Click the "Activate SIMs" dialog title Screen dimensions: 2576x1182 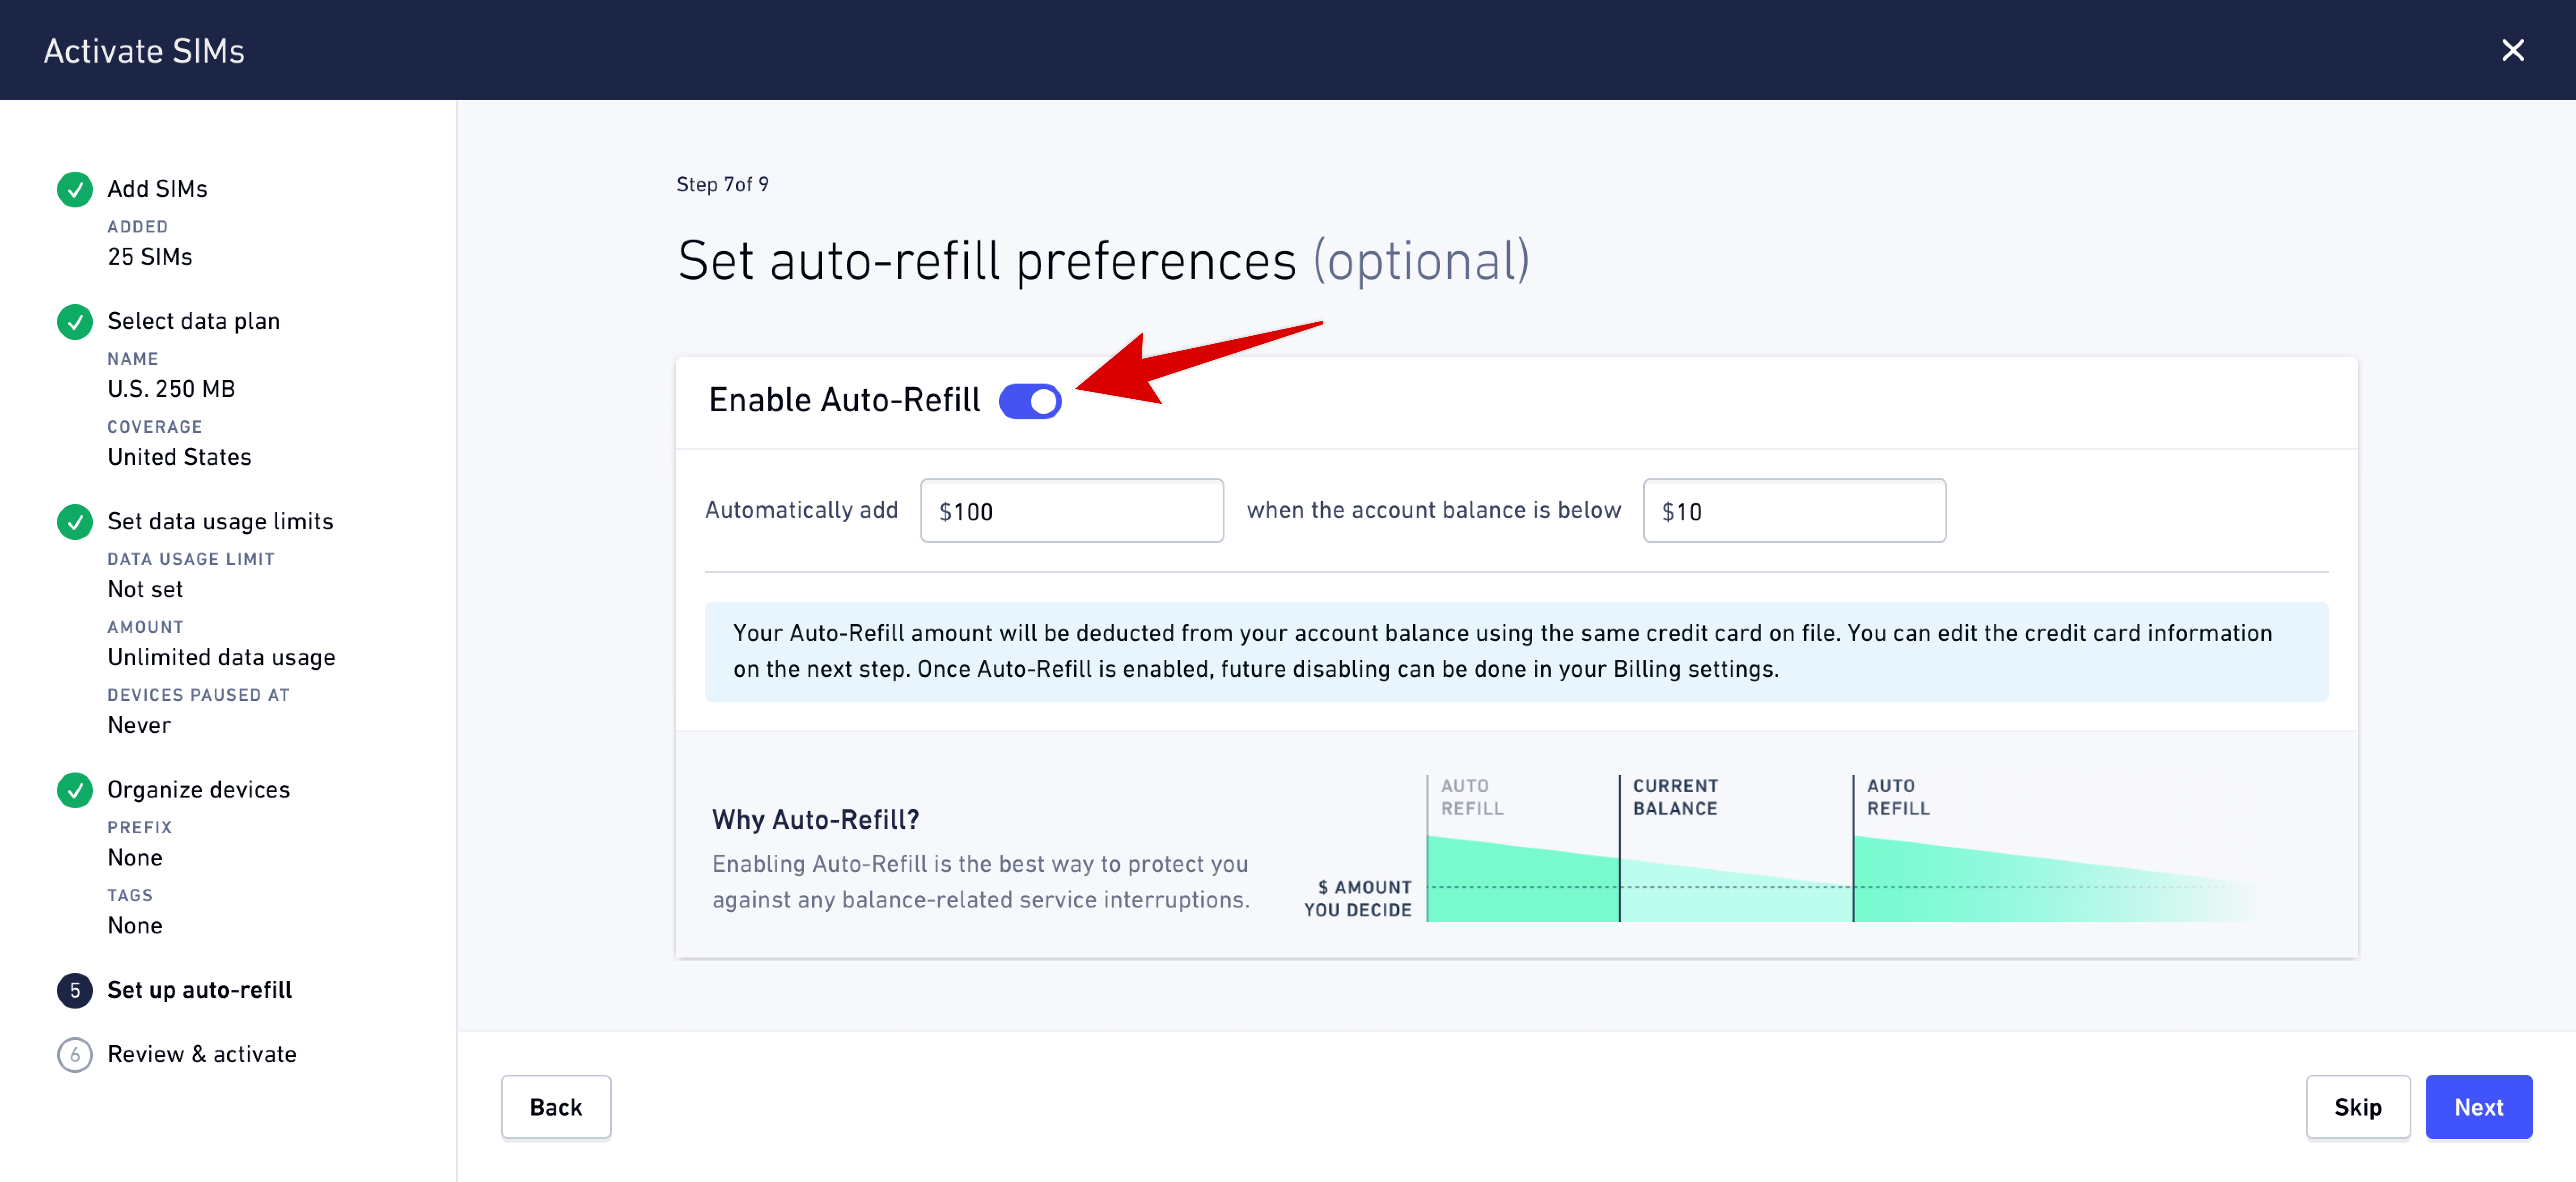click(144, 50)
